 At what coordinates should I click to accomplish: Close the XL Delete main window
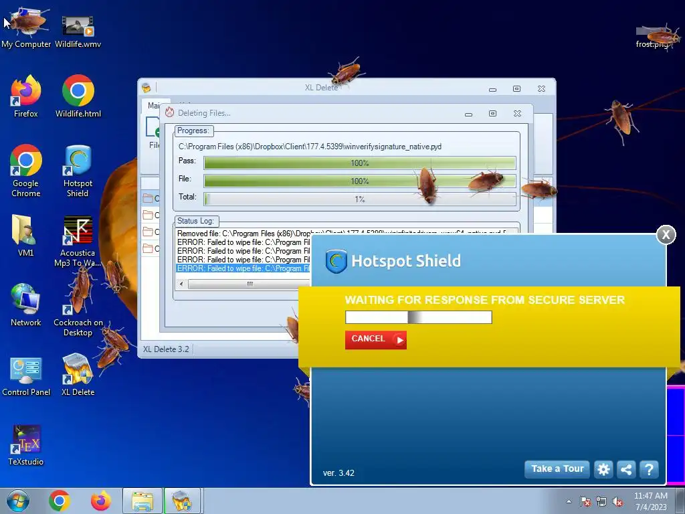pos(541,89)
